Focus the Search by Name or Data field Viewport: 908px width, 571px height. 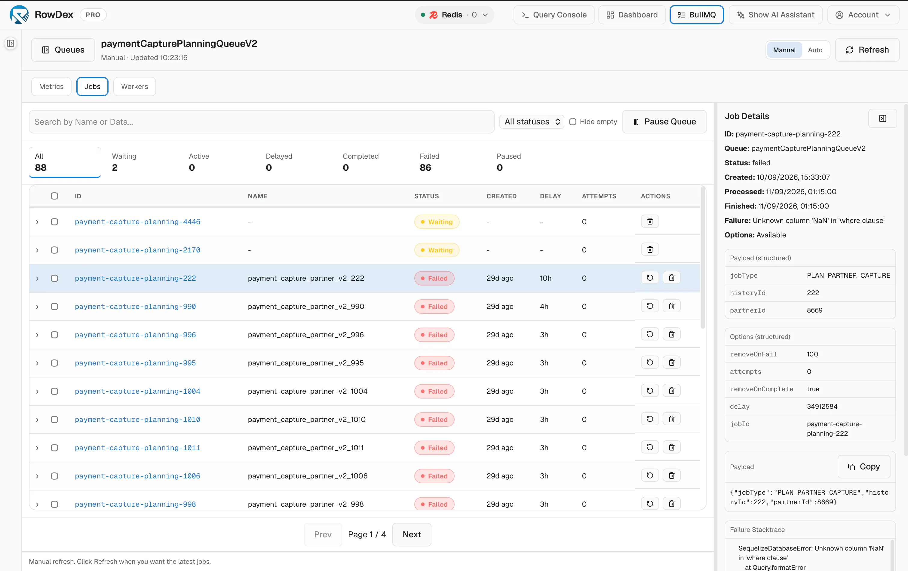(261, 122)
